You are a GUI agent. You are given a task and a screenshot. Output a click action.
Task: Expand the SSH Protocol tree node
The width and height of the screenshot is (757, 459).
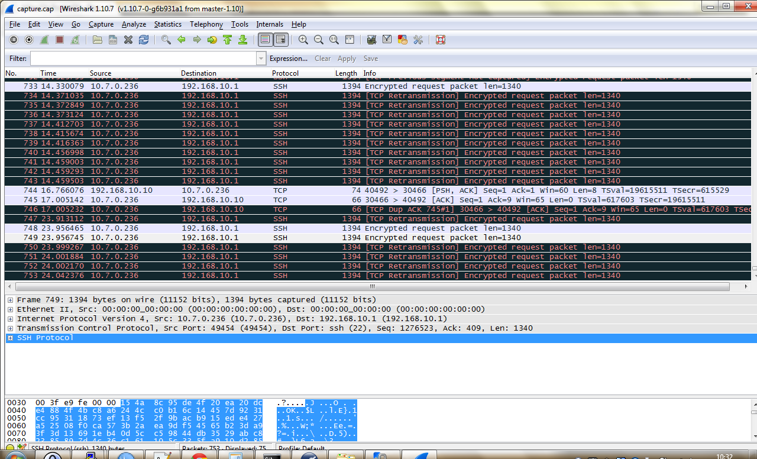coord(10,338)
